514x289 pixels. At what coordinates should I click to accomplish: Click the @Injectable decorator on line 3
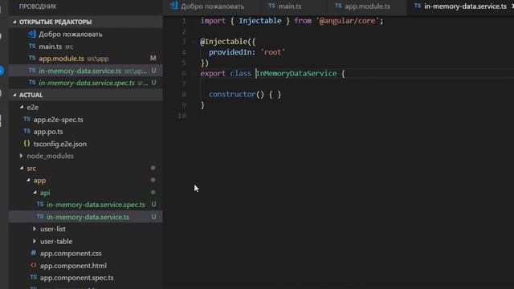pos(223,42)
